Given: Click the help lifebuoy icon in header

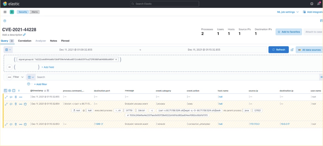Looking at the screenshot, I should [x=312, y=4].
